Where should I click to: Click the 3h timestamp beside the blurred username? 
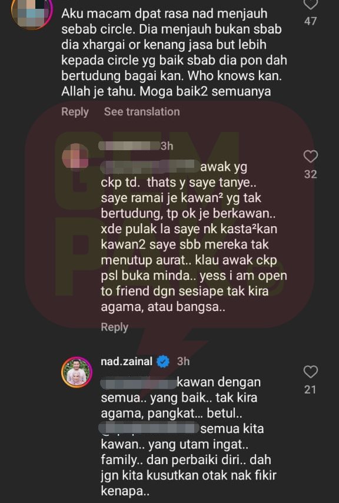click(167, 146)
